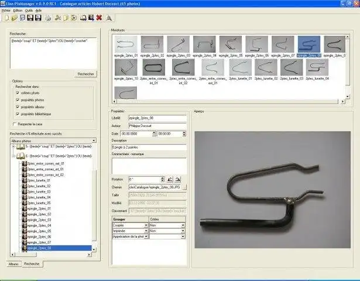360x281 pixels.
Task: Click the open folder toolbar icon
Action: (x=13, y=18)
